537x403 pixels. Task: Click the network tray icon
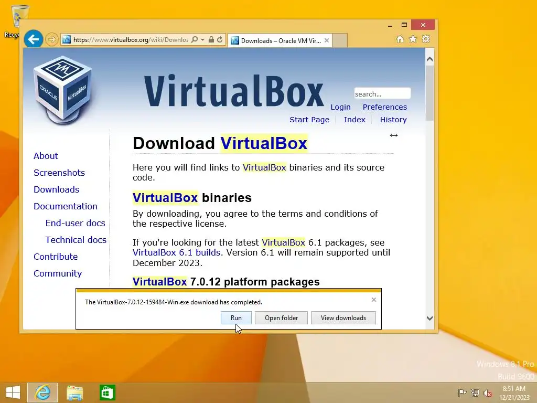475,393
